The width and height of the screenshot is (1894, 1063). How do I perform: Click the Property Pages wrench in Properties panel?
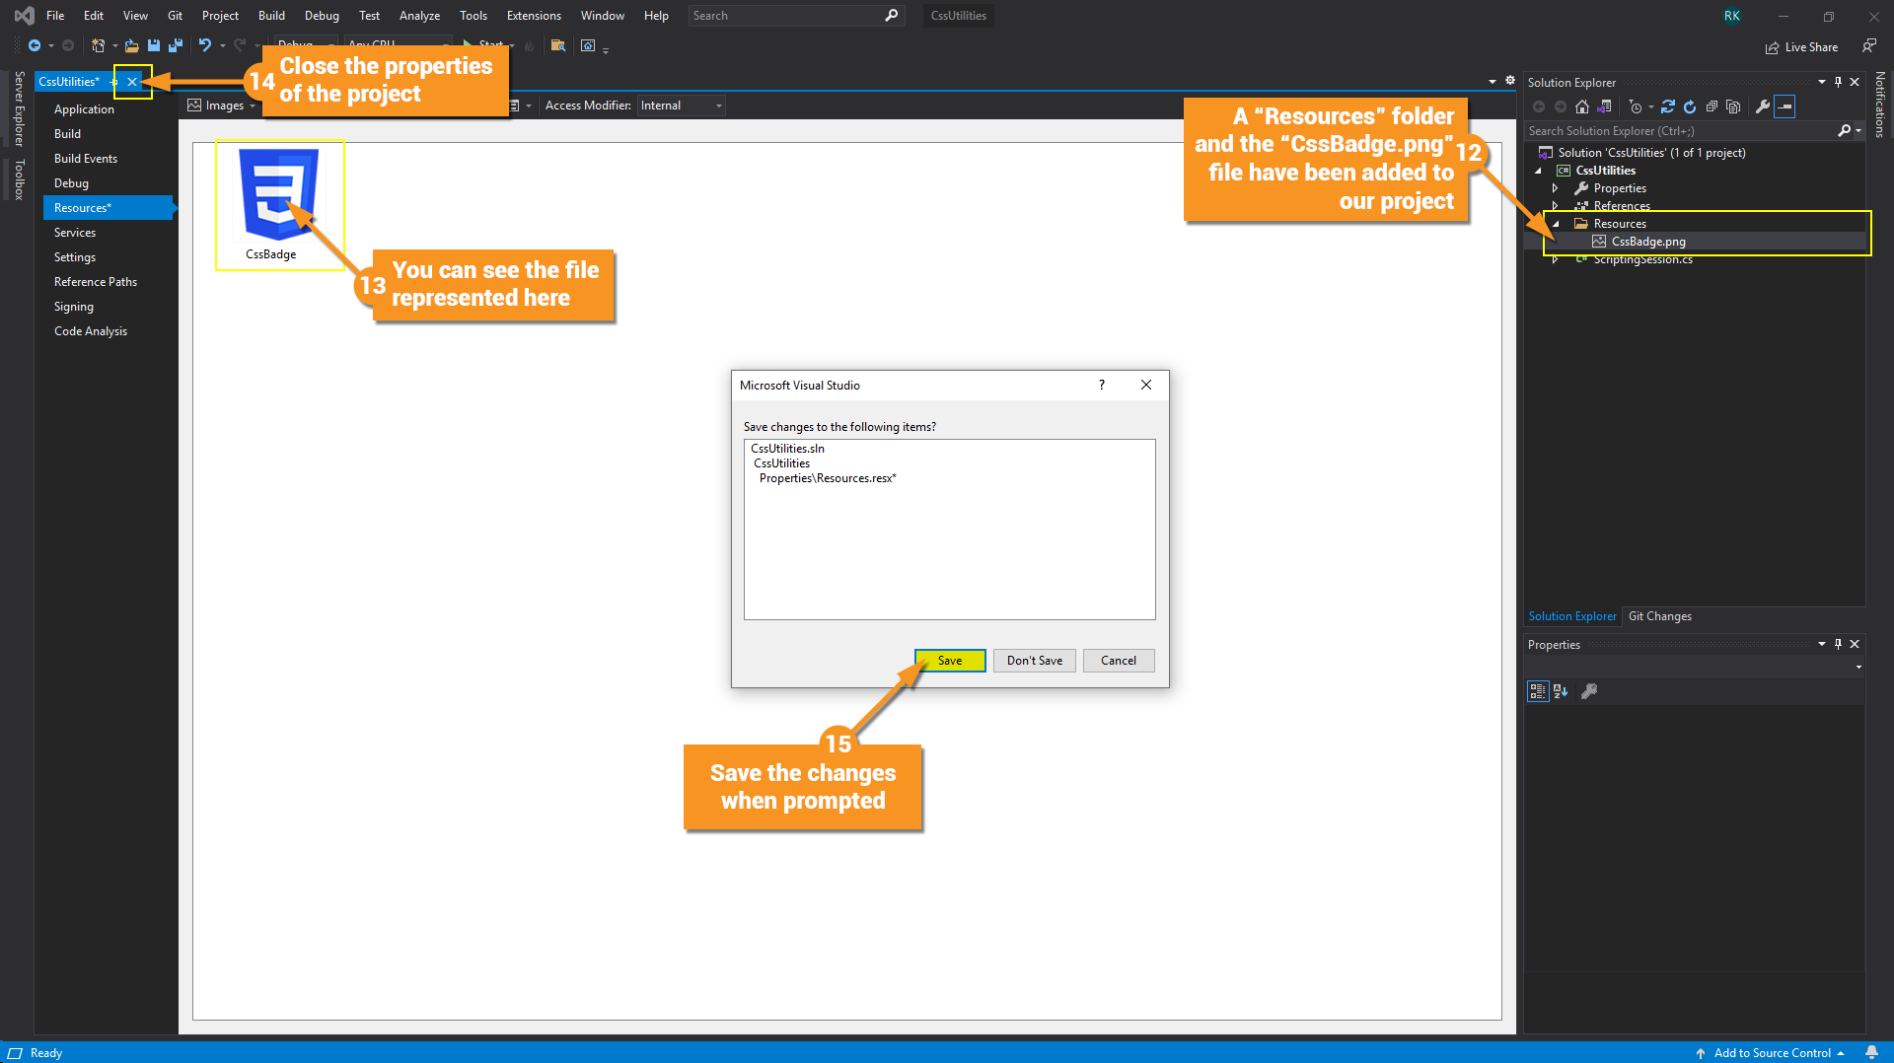coord(1589,691)
